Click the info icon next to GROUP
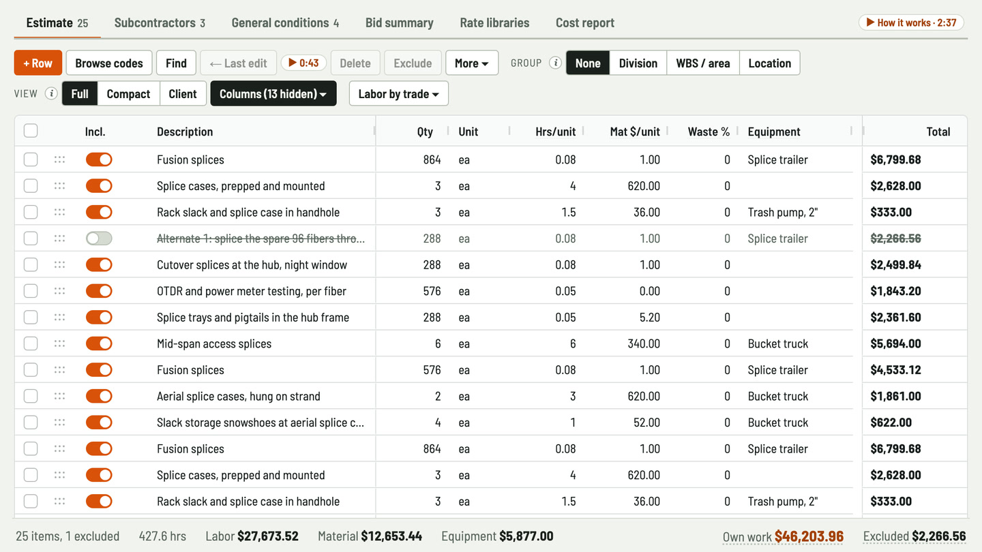Viewport: 982px width, 552px height. 555,63
